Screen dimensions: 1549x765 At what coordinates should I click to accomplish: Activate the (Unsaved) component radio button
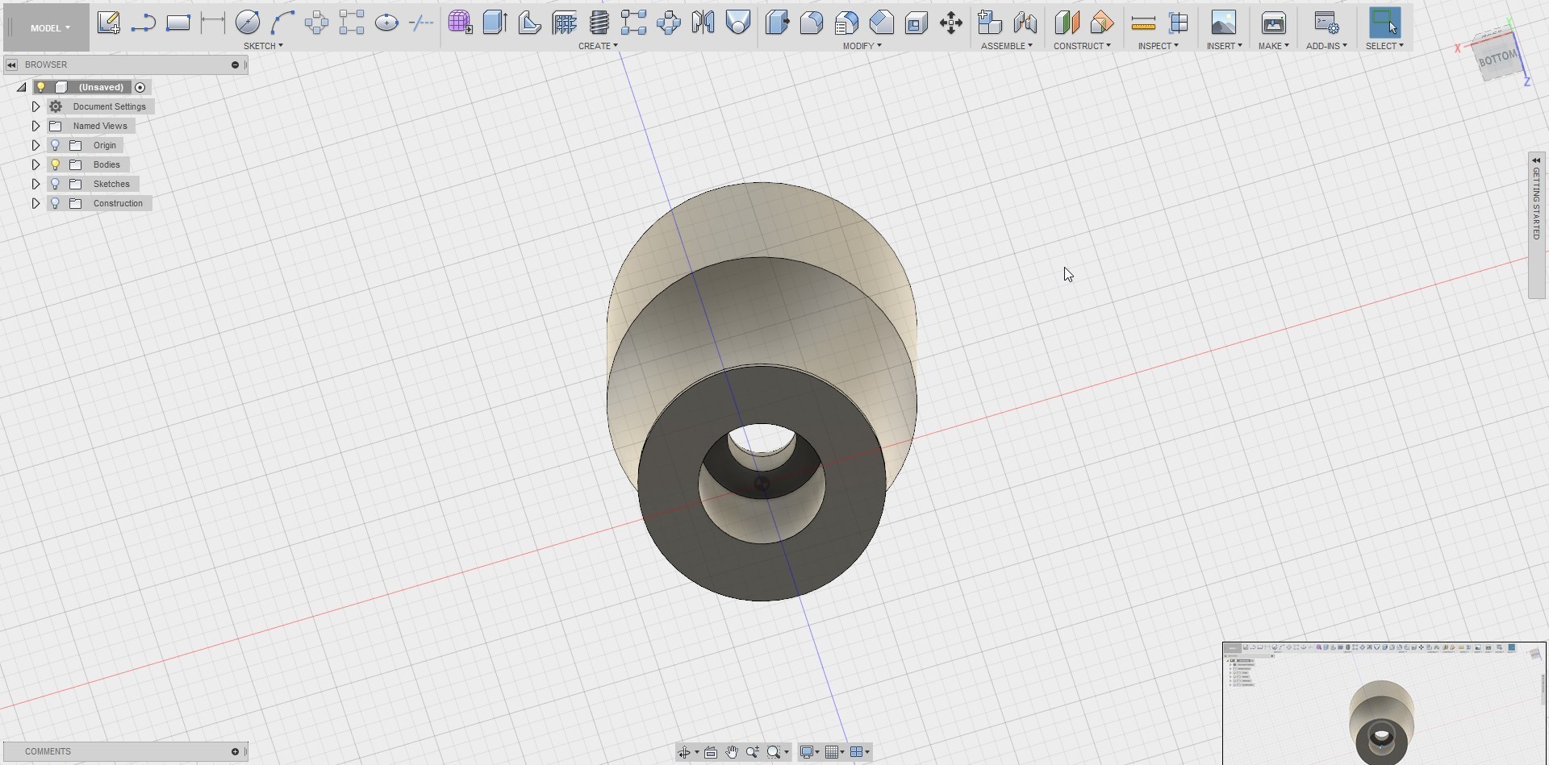tap(140, 87)
